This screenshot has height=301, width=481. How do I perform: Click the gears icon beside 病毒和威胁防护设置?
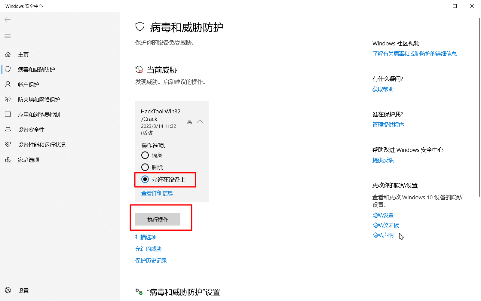pos(139,291)
